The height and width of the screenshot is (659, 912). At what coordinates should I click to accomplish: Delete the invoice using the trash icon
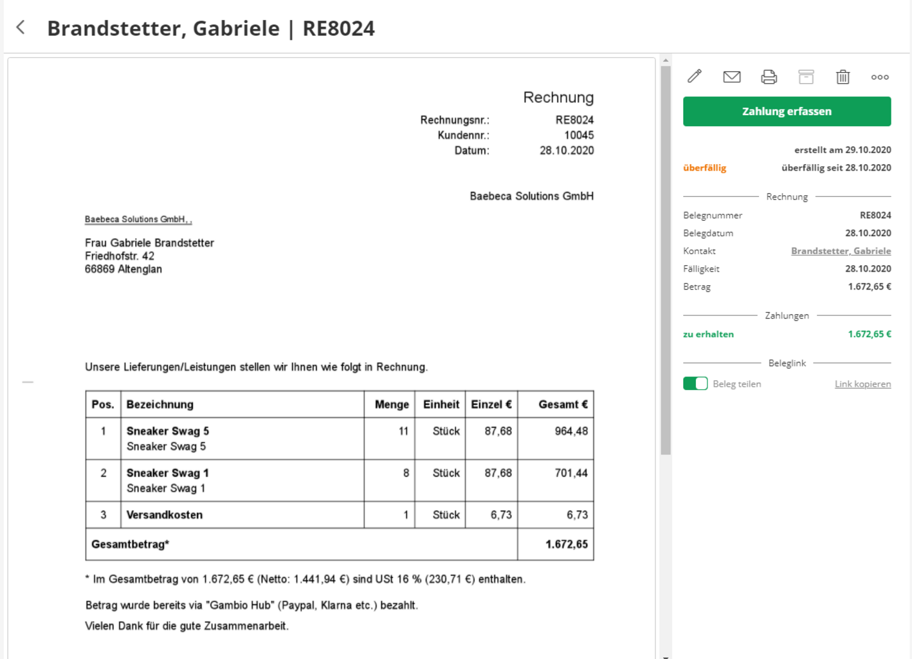[x=843, y=77]
